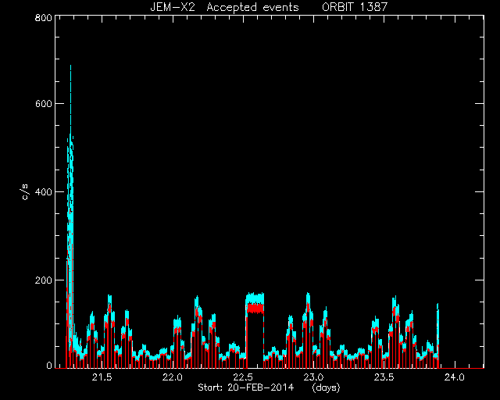Click the red flat plateau near 22.5
500x400 pixels.
click(255, 309)
